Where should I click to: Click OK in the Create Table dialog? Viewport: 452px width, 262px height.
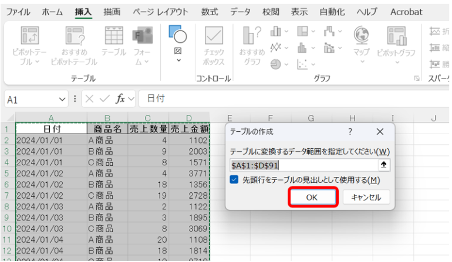pos(313,197)
